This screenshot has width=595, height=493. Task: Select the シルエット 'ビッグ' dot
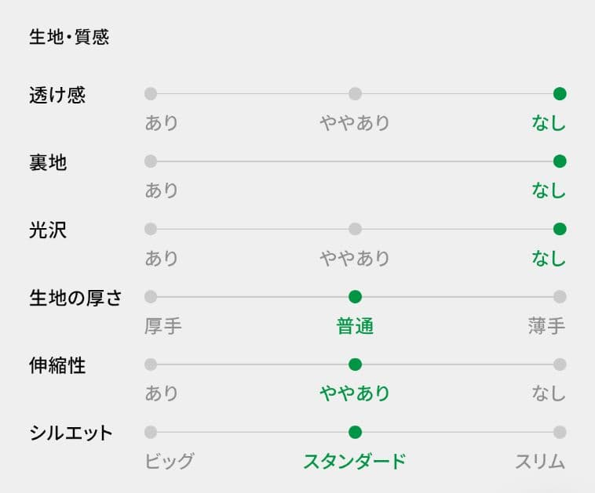click(x=151, y=432)
